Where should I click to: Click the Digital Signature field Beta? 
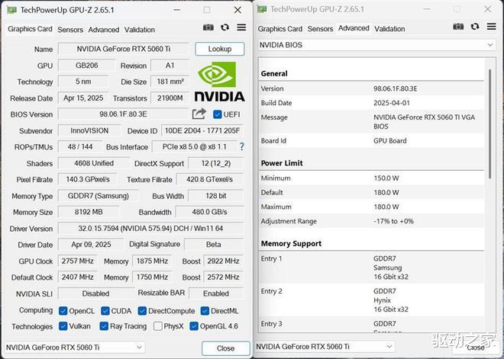pos(213,245)
